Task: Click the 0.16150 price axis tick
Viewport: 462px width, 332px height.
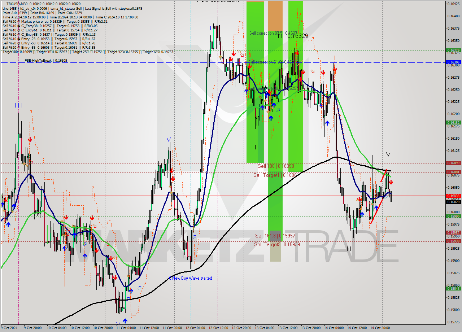Action: point(453,138)
